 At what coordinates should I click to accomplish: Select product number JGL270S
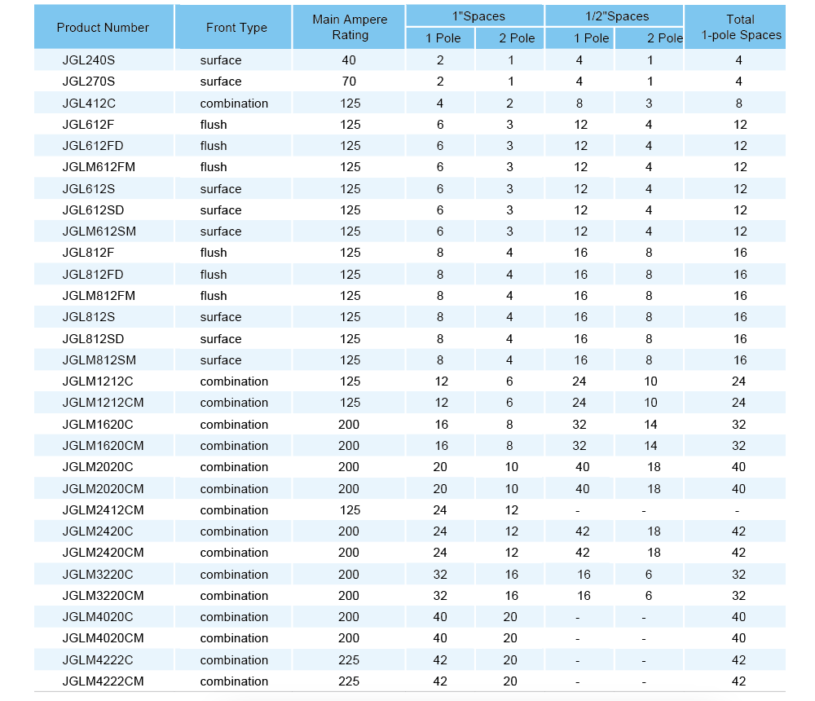pyautogui.click(x=88, y=82)
